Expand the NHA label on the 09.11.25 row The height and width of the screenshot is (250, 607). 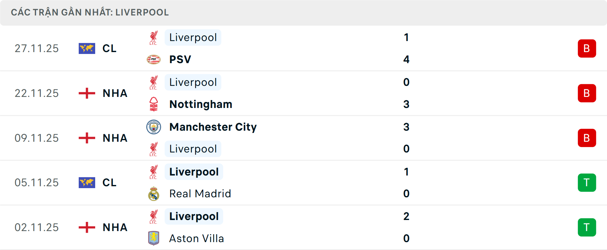pyautogui.click(x=115, y=138)
